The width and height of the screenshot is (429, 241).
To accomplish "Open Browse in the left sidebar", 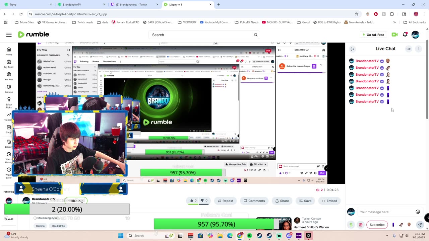I will [x=9, y=89].
